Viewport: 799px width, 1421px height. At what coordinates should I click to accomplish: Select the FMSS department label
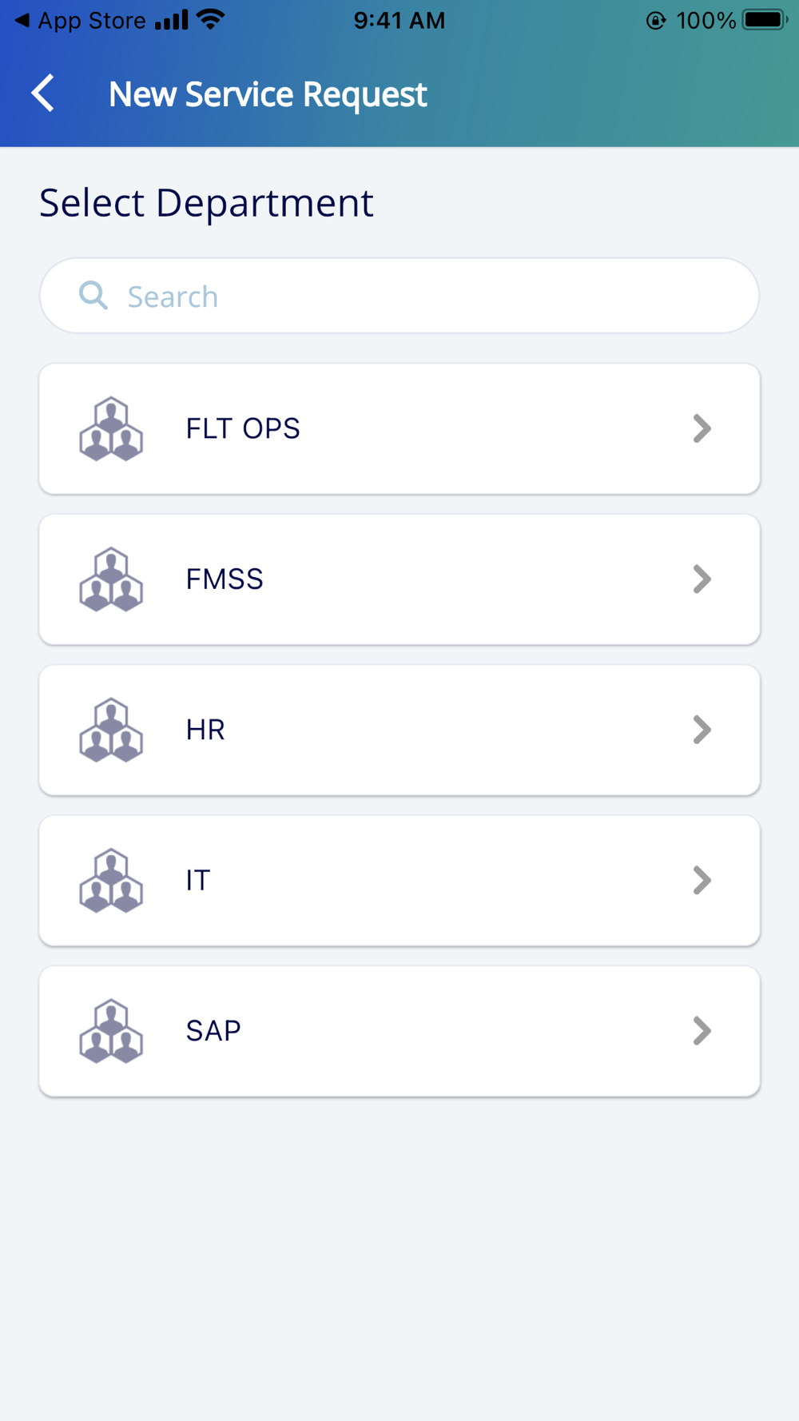pos(225,579)
